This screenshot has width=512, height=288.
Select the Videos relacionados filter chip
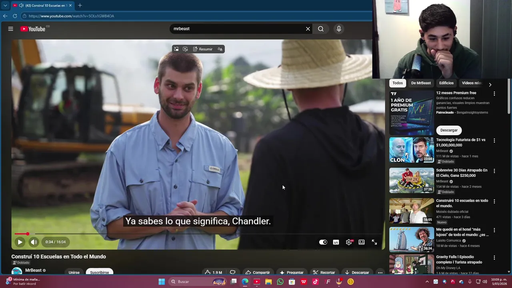(472, 83)
